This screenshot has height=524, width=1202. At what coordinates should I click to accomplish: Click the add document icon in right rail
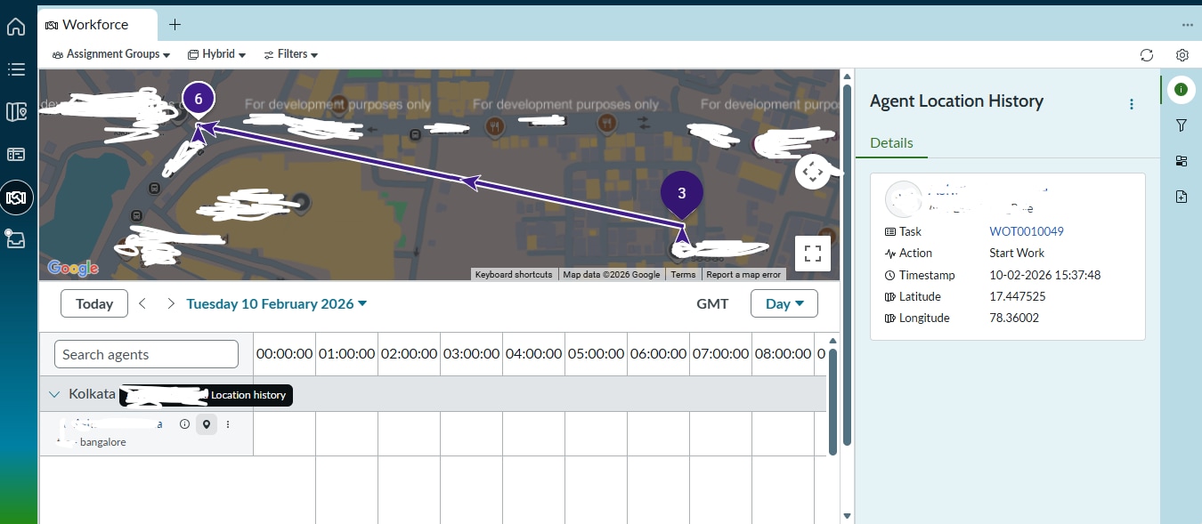point(1182,197)
